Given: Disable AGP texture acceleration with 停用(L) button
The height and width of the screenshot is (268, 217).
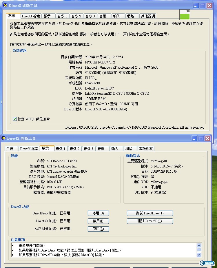Looking at the screenshot, I should 98,229.
